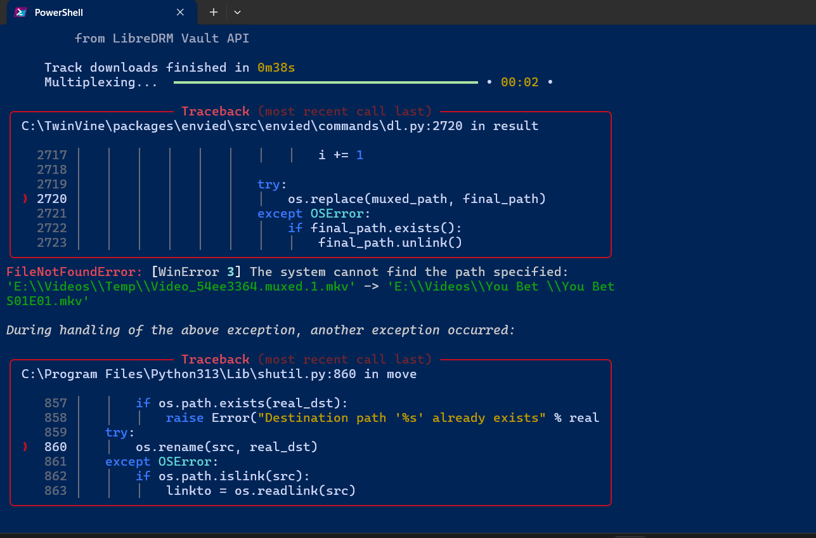Select the PowerShell tab
The height and width of the screenshot is (538, 816).
point(101,13)
